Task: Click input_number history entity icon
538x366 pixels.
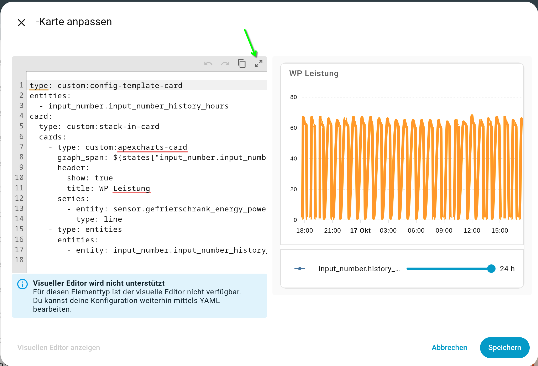Action: (300, 269)
